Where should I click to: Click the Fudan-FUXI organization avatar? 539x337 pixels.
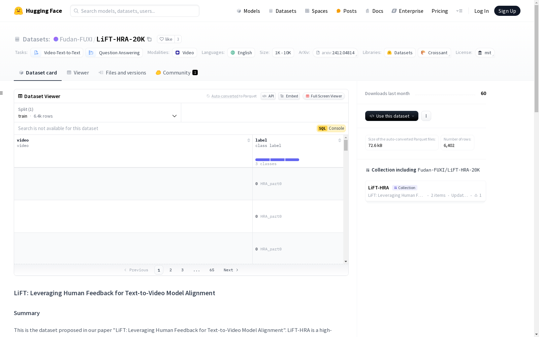pyautogui.click(x=56, y=39)
